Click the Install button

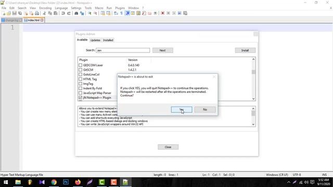click(x=245, y=50)
